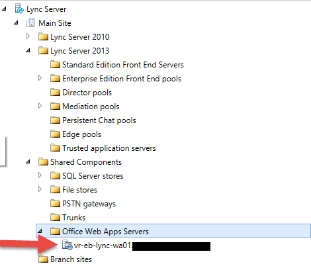Click the Branch sites folder icon
The height and width of the screenshot is (266, 311).
pos(43,259)
